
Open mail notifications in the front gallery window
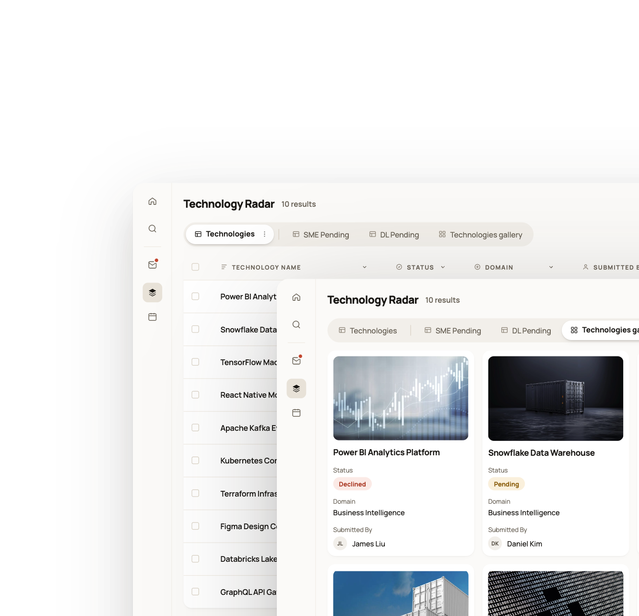coord(296,360)
